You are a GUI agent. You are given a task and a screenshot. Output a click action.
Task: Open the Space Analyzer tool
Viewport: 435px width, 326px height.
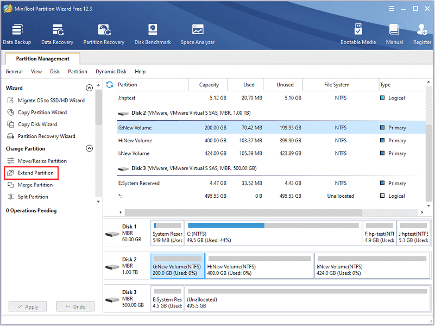click(198, 34)
